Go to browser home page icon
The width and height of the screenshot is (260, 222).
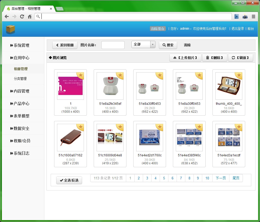pos(30,16)
